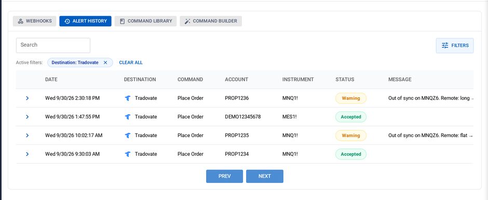
Task: Click the Warning badge for PROP1236
Action: pos(351,98)
